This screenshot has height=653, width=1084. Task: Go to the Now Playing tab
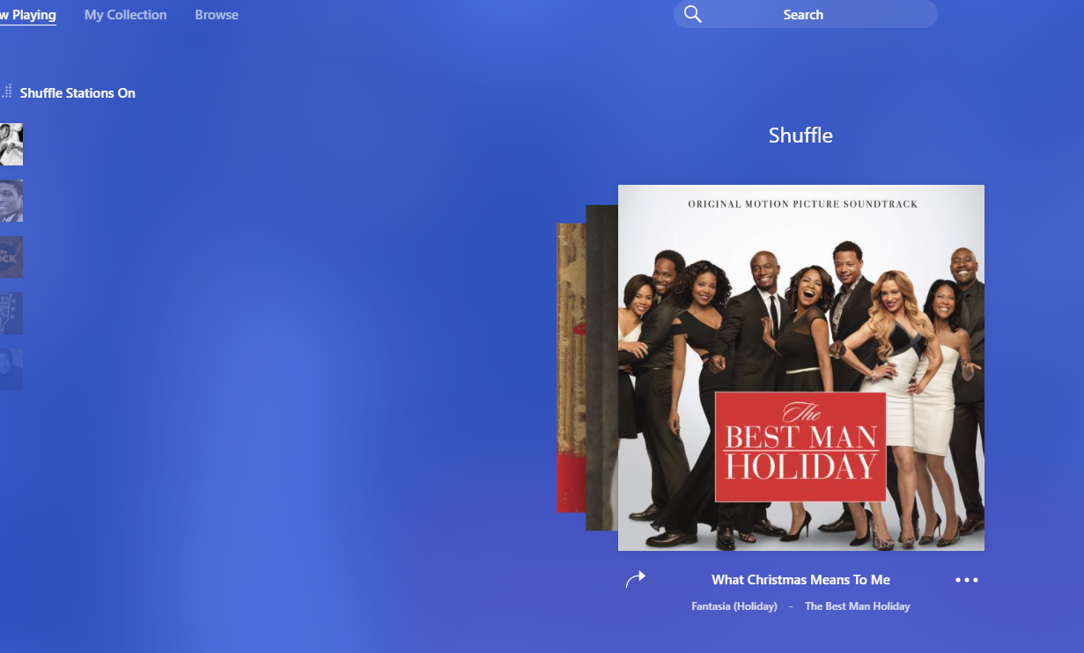coord(28,15)
